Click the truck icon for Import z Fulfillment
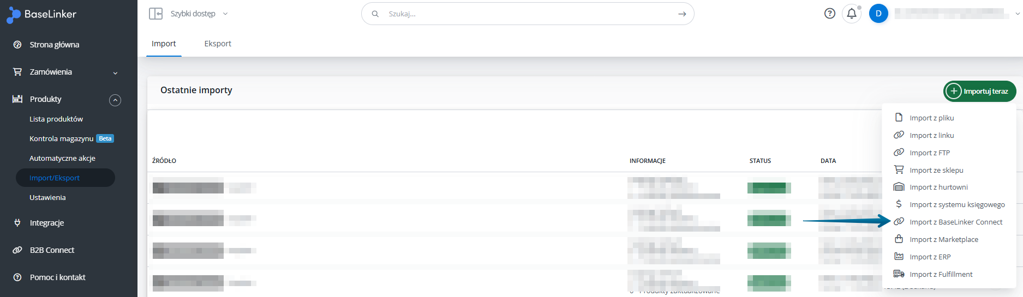 click(899, 274)
